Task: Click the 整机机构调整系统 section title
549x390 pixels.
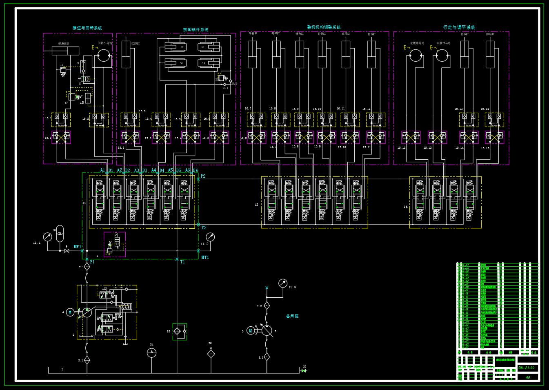Action: [x=324, y=27]
